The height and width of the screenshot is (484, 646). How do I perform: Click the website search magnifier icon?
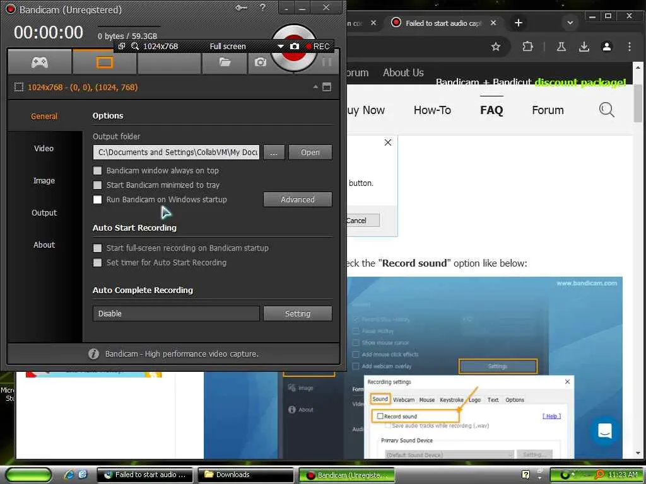click(x=606, y=110)
